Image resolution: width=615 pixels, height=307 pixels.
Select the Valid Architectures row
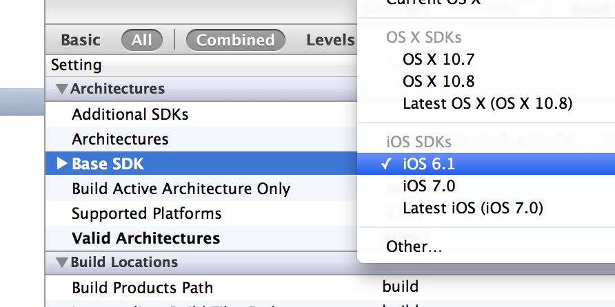[x=201, y=238]
